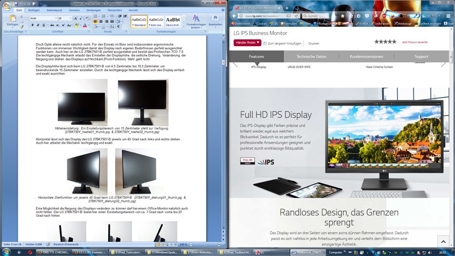
Task: Toggle show paragraph marks (¶)
Action: click(118, 27)
